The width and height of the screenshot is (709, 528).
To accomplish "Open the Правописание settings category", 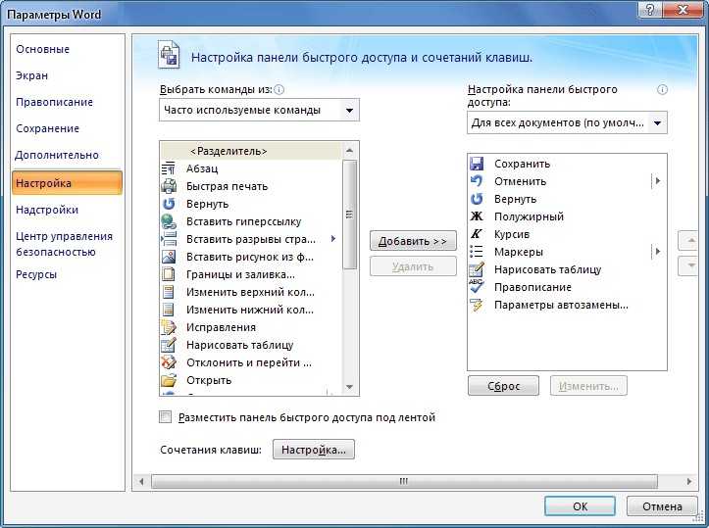I will click(54, 102).
